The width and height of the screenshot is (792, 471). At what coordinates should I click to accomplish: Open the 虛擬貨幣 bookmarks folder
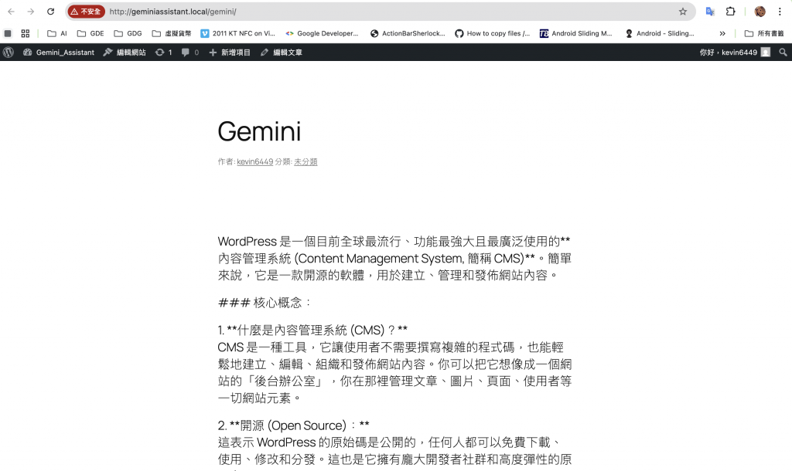(x=172, y=33)
